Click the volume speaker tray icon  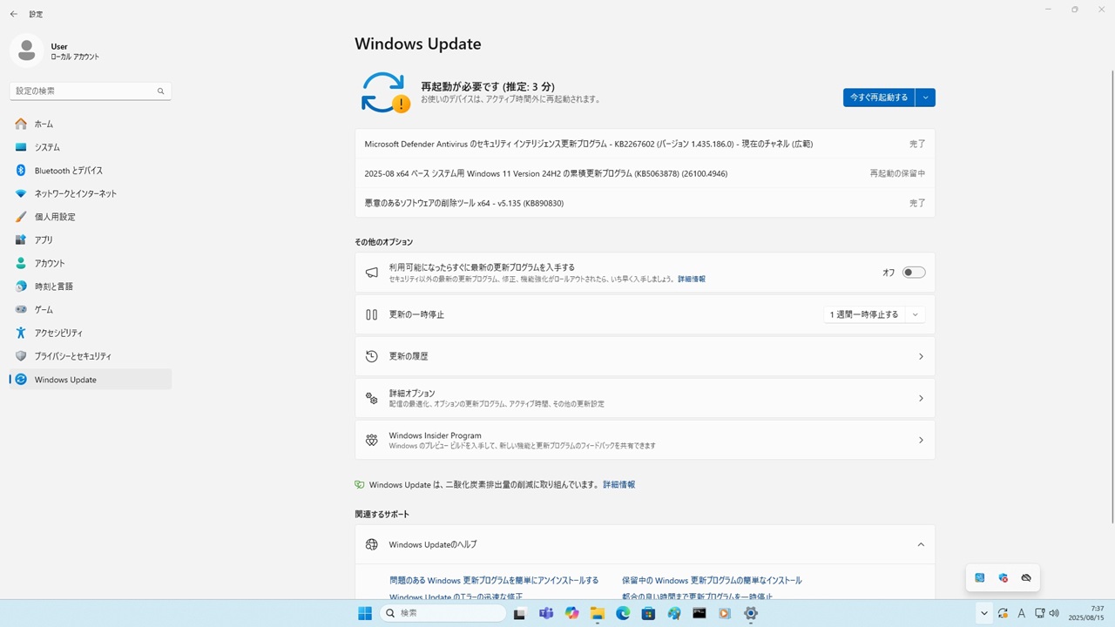click(1055, 613)
